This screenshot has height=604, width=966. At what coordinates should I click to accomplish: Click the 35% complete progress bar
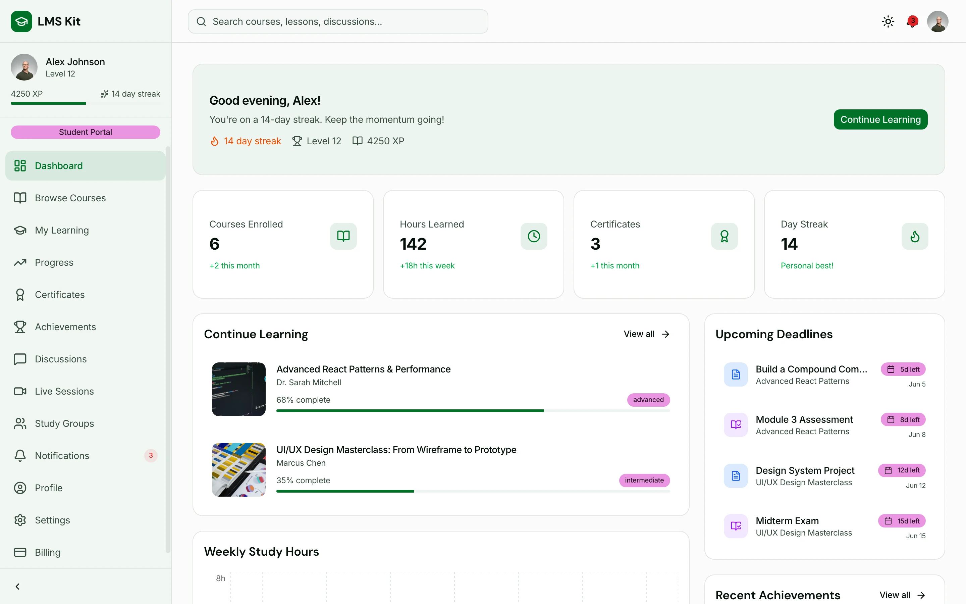click(473, 491)
